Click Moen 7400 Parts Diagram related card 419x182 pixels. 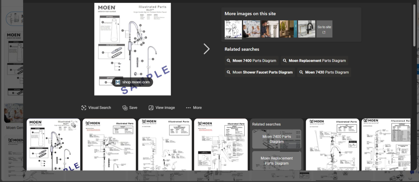[277, 139]
